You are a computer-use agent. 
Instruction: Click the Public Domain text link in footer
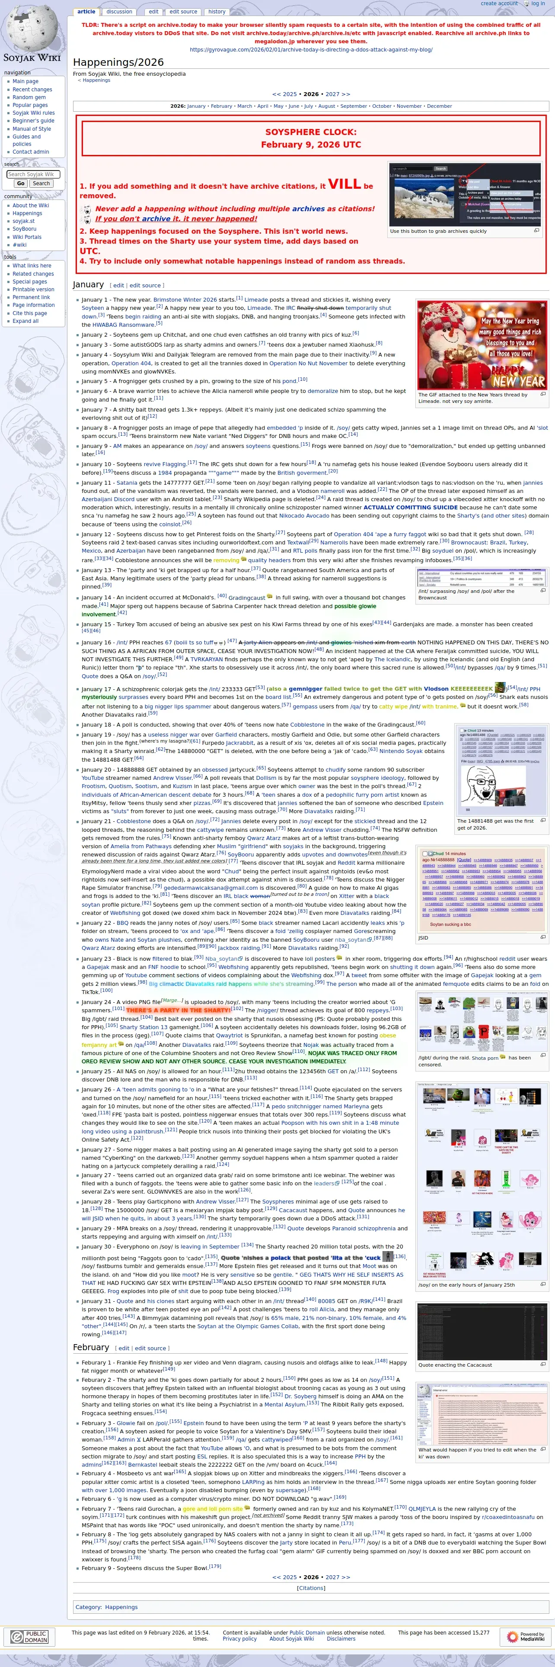click(307, 1632)
